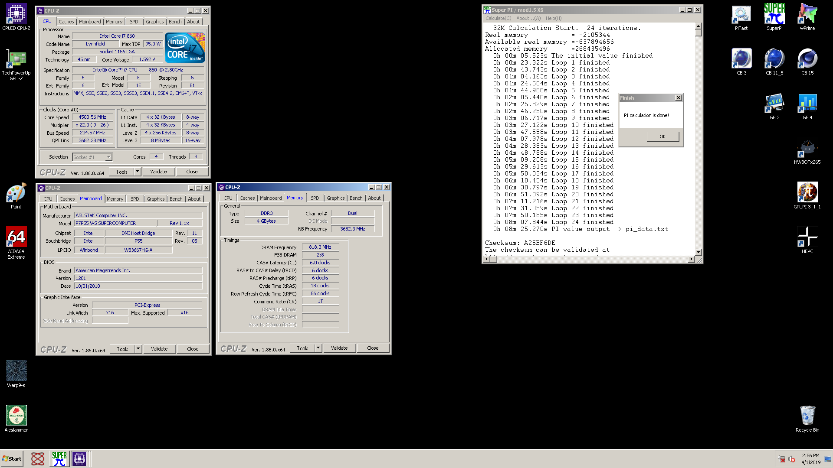
Task: Open the GB 3 desktop shortcut
Action: coord(774,107)
